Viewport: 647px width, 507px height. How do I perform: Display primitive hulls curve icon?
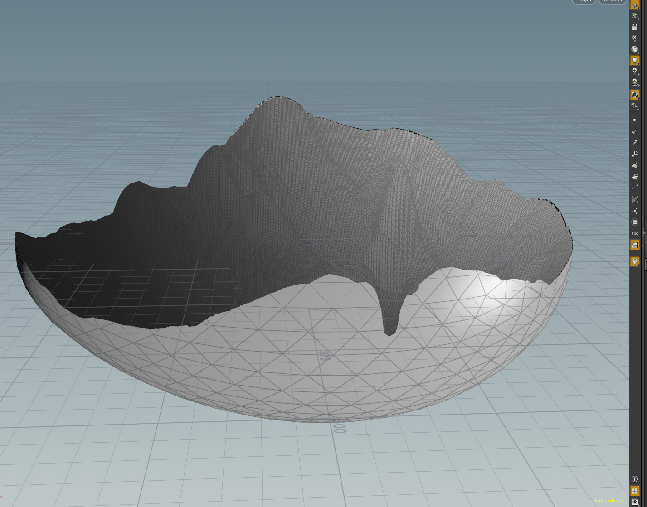point(635,188)
